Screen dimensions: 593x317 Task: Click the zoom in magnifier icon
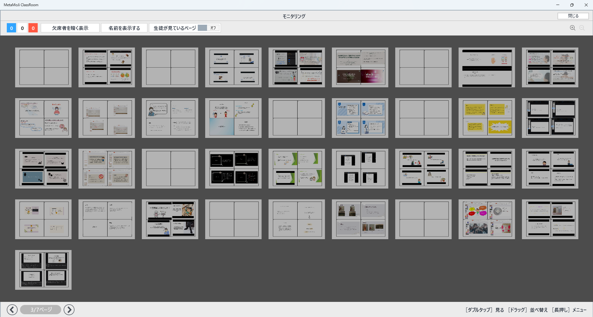tap(572, 28)
